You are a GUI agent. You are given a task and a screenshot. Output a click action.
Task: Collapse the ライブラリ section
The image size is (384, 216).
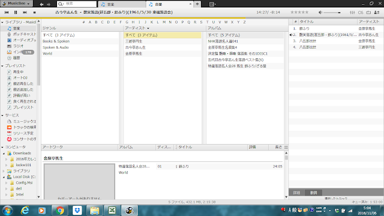(2, 22)
